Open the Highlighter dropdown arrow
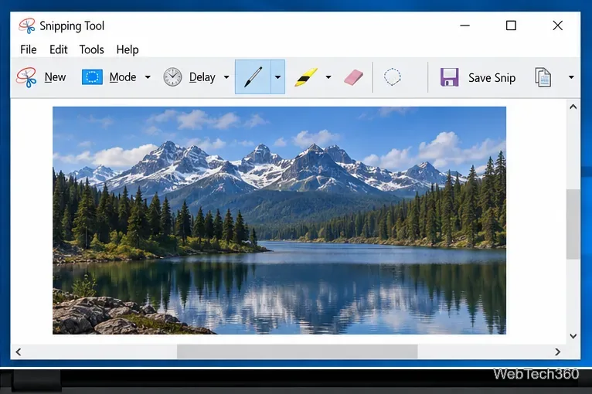592x394 pixels. click(x=328, y=77)
